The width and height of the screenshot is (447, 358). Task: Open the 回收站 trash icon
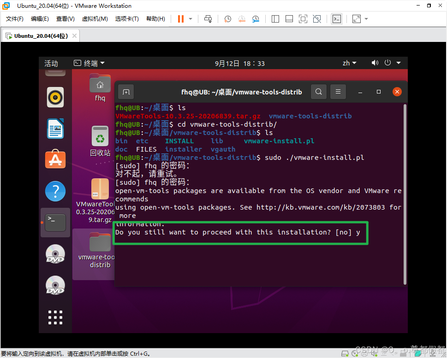100,141
